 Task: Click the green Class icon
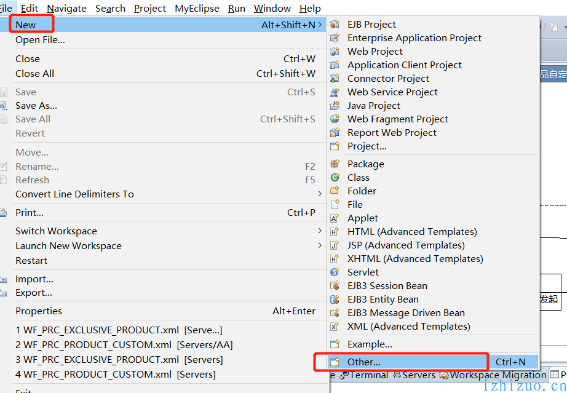[335, 178]
